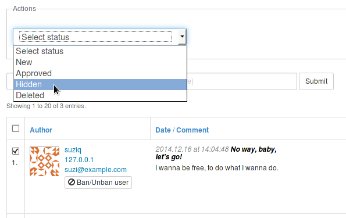Image resolution: width=346 pixels, height=218 pixels.
Task: Collapse the status dropdown using its arrow
Action: pos(182,37)
